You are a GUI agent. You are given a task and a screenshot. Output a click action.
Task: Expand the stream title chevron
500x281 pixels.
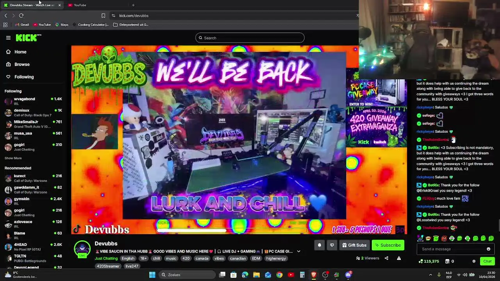(298, 251)
